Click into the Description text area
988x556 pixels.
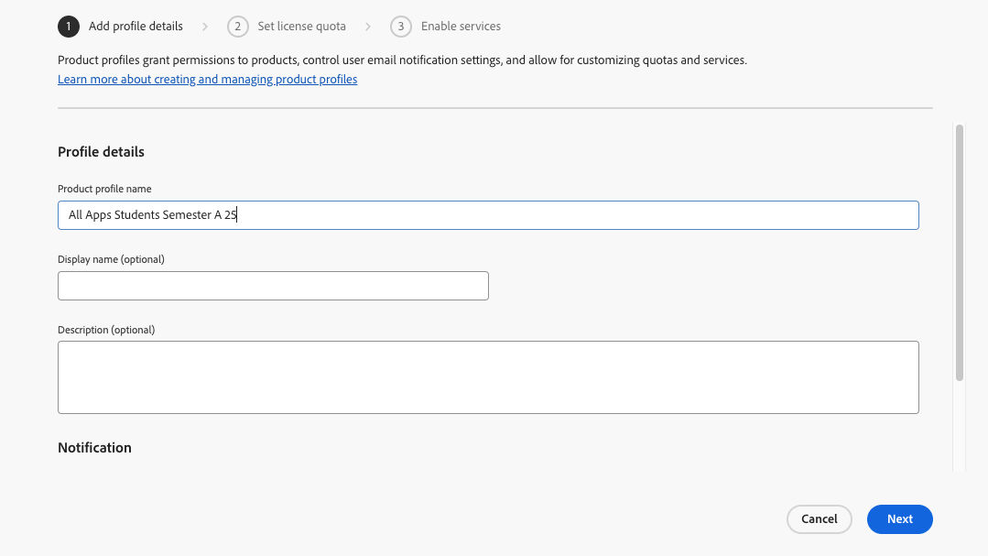tap(488, 377)
